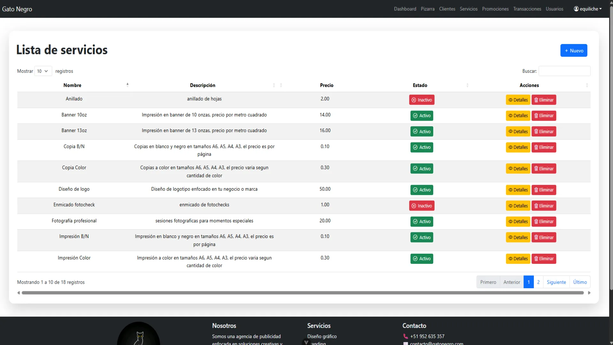Click the + Nuevo button
The height and width of the screenshot is (345, 613).
574,50
